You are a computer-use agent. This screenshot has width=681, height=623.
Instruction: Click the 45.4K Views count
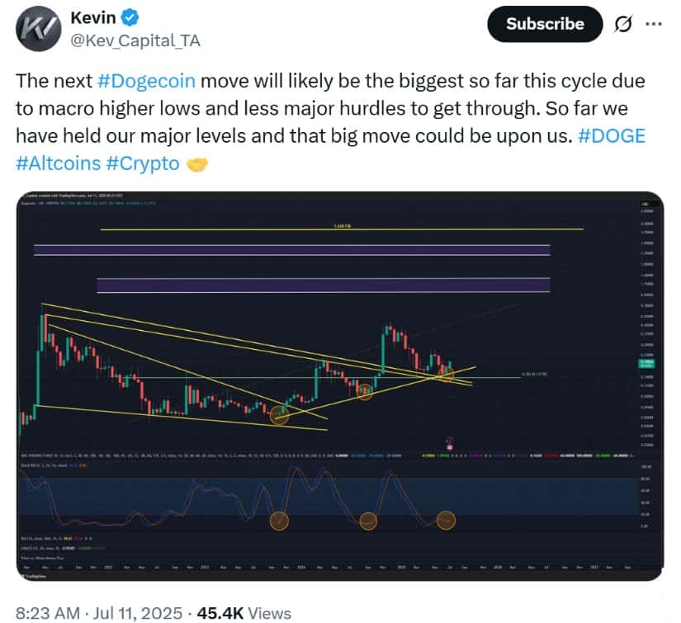[244, 613]
